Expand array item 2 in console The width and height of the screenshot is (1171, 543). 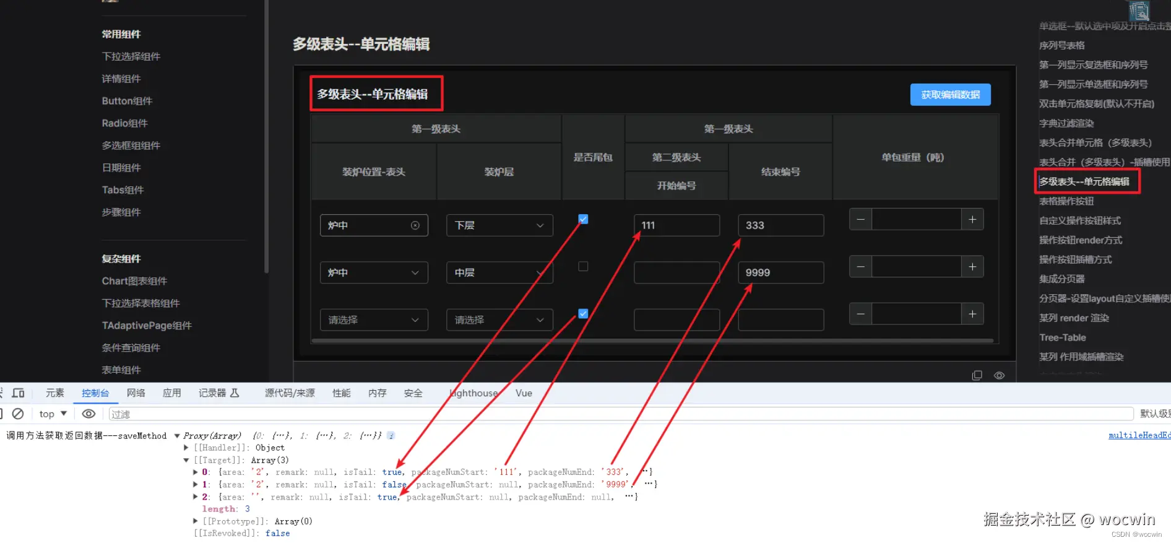tap(196, 497)
